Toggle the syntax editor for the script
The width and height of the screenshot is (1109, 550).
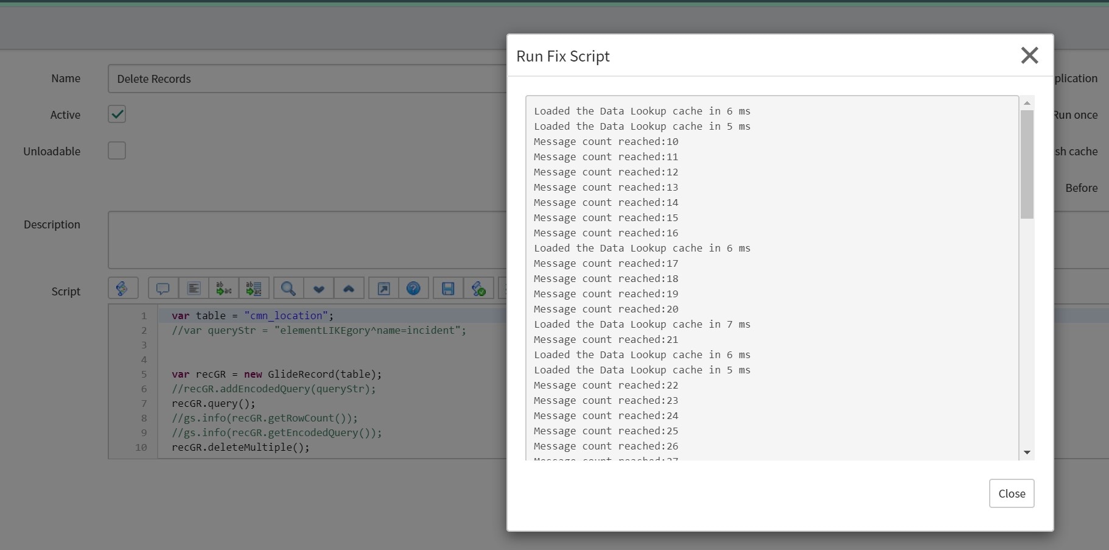tap(123, 287)
